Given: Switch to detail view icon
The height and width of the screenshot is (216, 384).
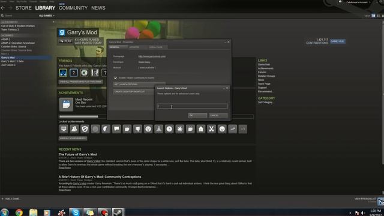Looking at the screenshot, I should pyautogui.click(x=373, y=16).
